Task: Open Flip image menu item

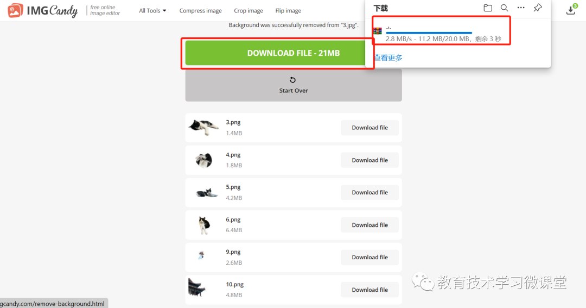Action: click(288, 11)
